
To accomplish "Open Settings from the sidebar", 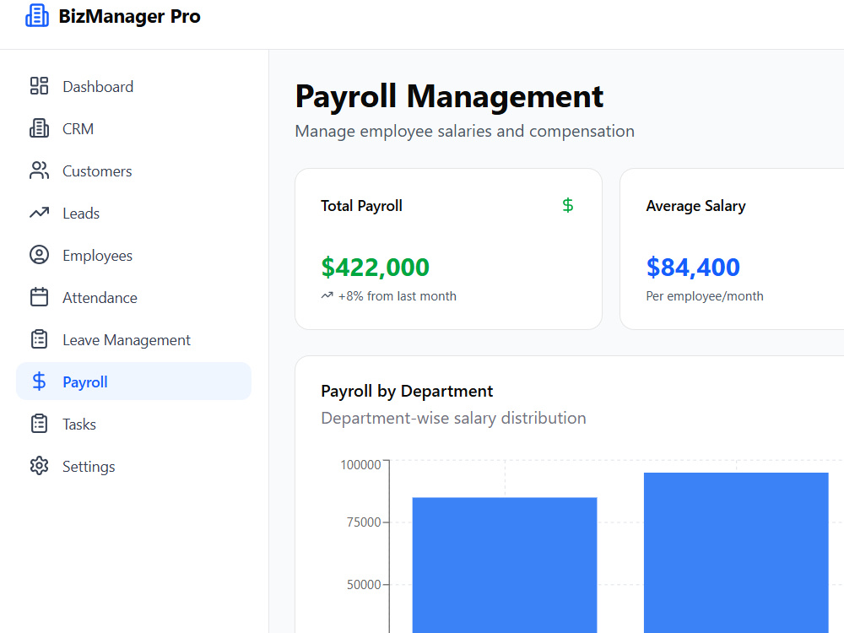I will 134,466.
